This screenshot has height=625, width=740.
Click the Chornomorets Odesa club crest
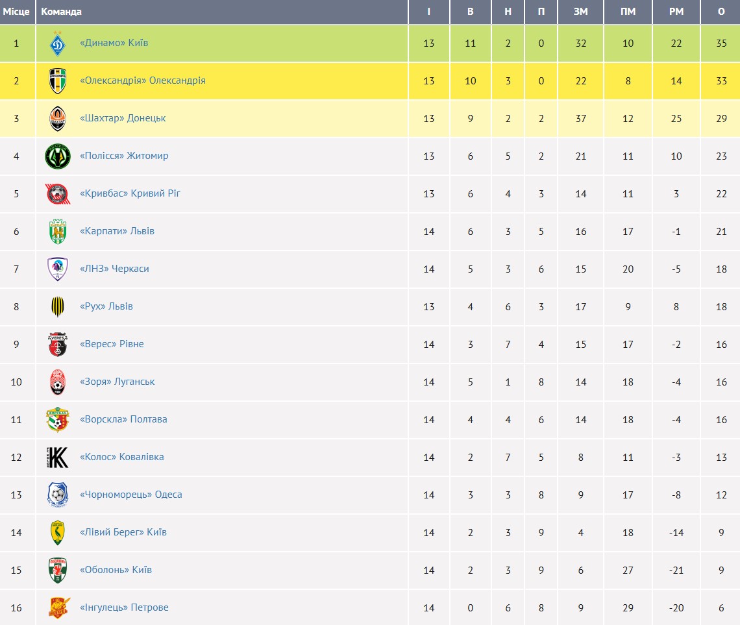click(x=58, y=495)
